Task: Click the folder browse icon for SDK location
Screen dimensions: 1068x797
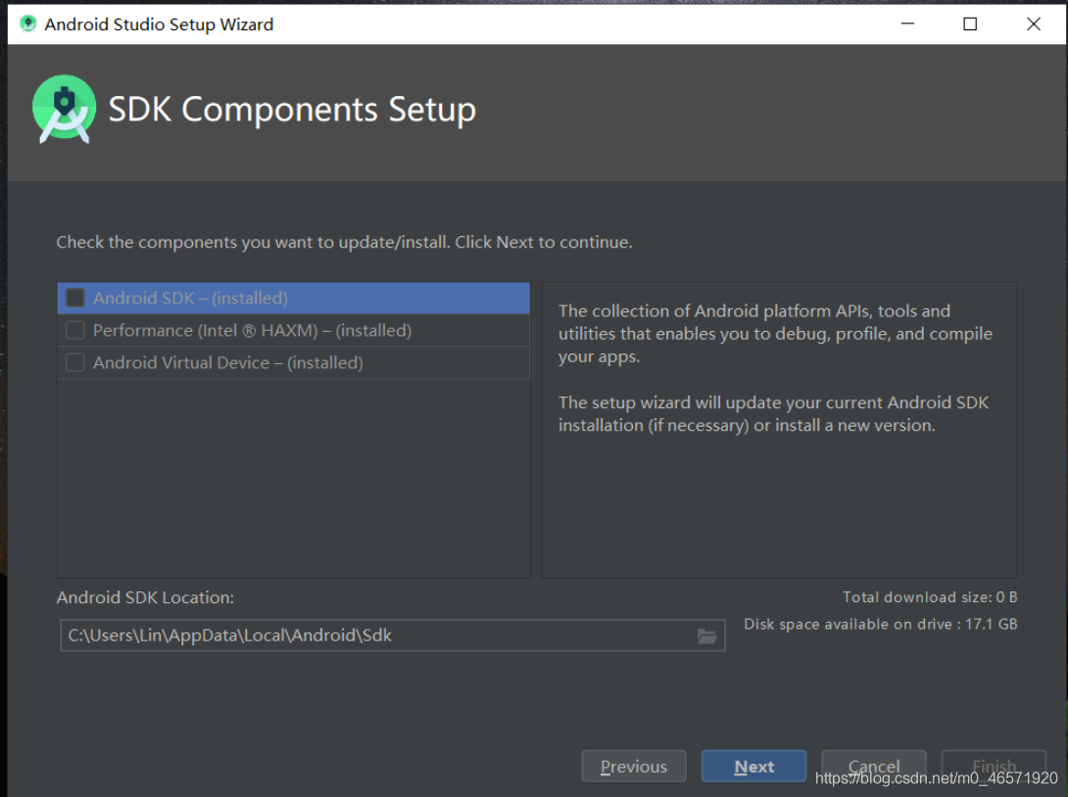Action: [x=707, y=636]
